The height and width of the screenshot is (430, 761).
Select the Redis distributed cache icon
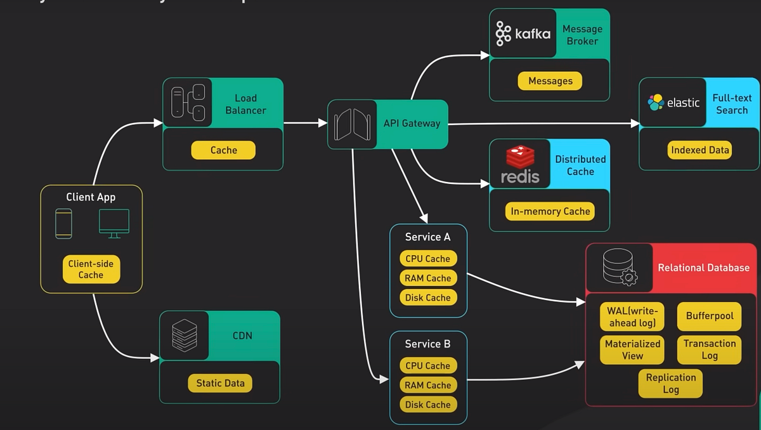[519, 155]
